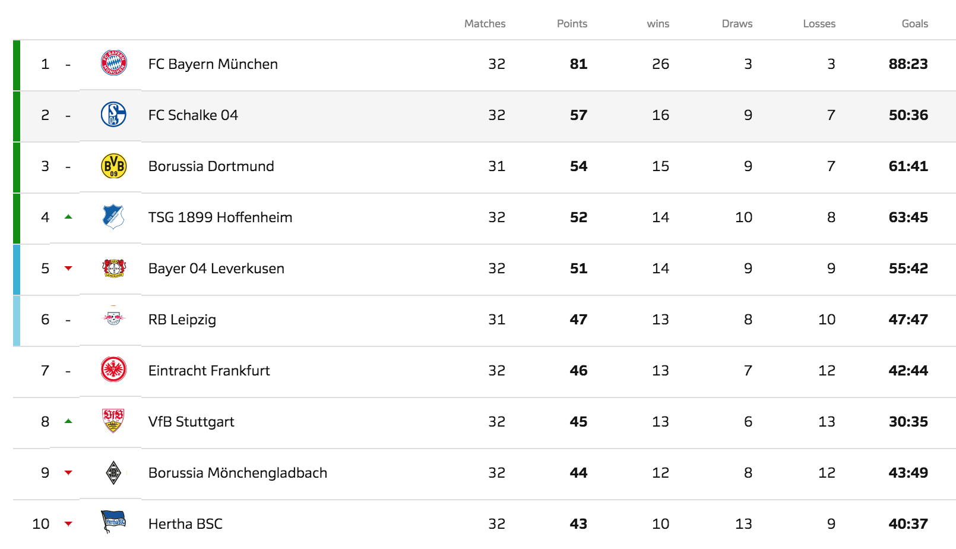Select the Borussia Dortmund BVB badge

(x=113, y=166)
